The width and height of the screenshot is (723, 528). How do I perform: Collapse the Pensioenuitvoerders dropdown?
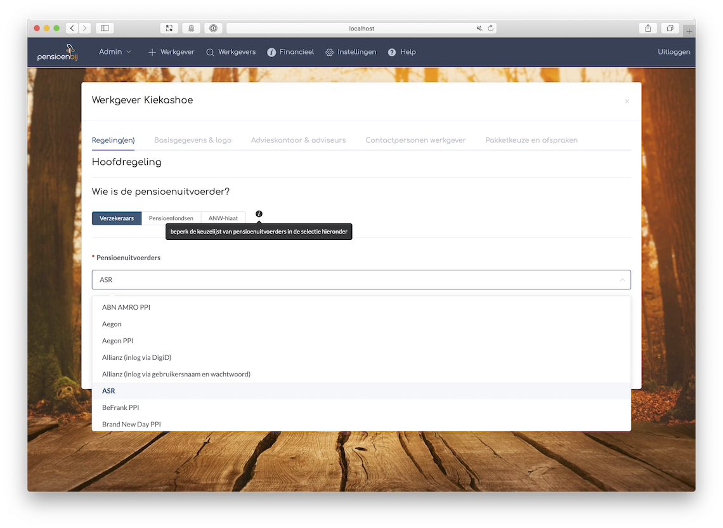tap(622, 280)
